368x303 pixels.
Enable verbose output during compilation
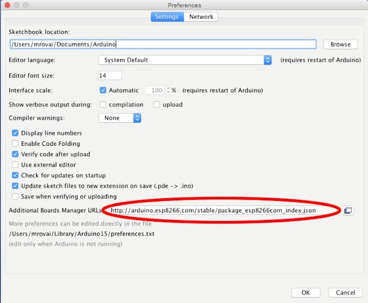click(x=103, y=104)
